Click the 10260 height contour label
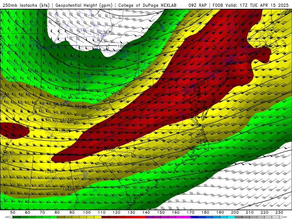The height and width of the screenshot is (219, 292). [x=81, y=107]
